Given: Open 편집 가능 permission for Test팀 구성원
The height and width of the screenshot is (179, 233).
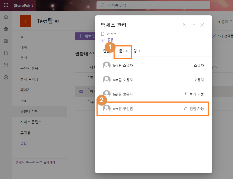Looking at the screenshot, I should (194, 109).
